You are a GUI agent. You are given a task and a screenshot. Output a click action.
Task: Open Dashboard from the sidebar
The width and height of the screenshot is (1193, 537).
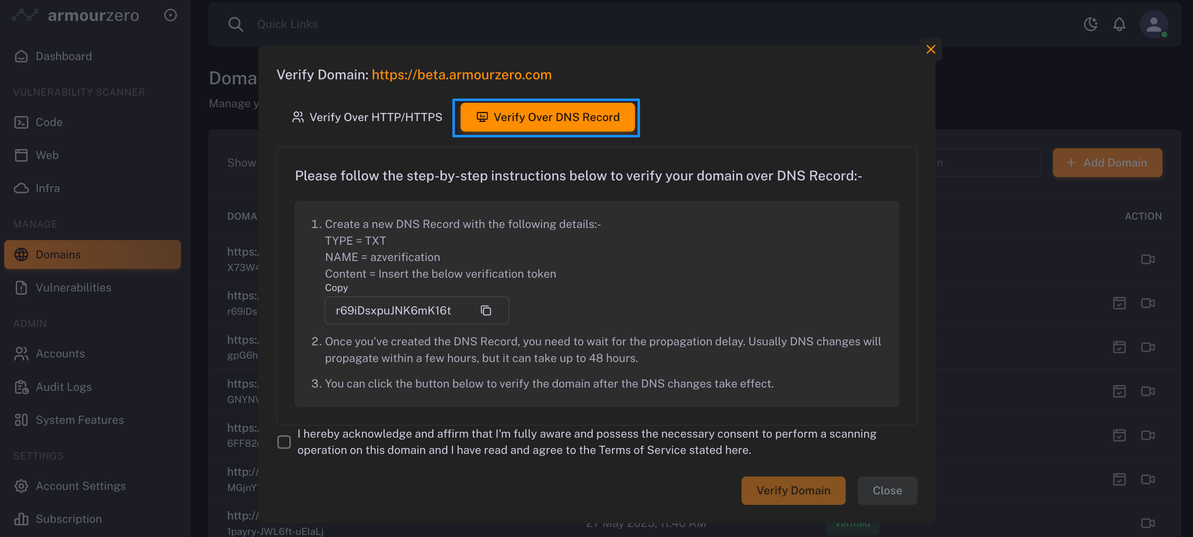click(64, 56)
